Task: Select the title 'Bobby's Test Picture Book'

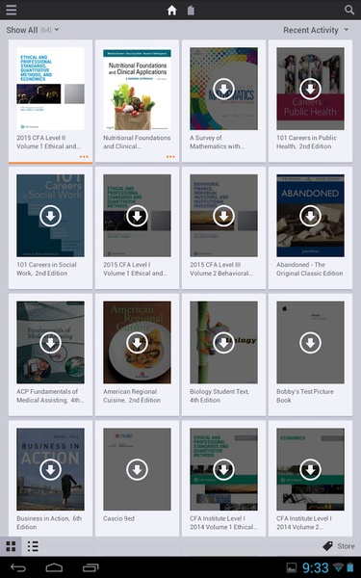Action: 305,396
